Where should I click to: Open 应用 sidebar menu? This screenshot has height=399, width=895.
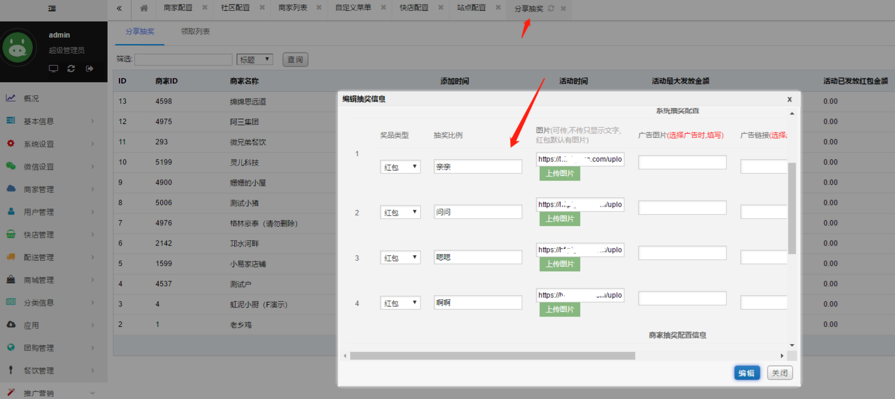(x=54, y=325)
